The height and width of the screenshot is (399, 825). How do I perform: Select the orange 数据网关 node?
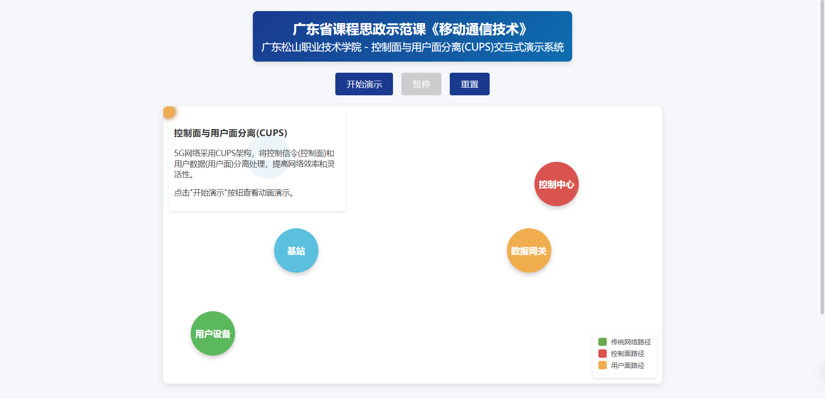(x=529, y=250)
